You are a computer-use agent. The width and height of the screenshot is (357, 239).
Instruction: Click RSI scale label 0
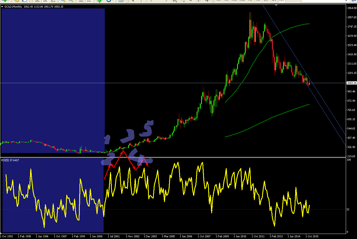tap(348, 232)
